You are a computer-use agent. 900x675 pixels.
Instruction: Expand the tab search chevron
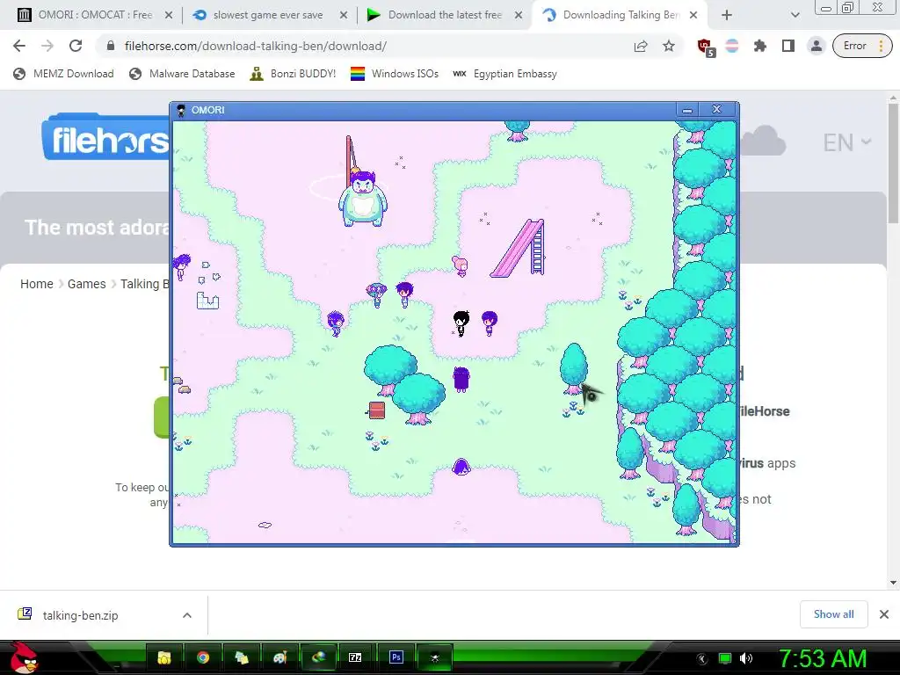[x=795, y=15]
